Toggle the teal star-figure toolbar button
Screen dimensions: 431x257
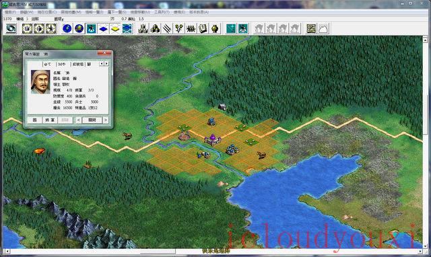91,28
